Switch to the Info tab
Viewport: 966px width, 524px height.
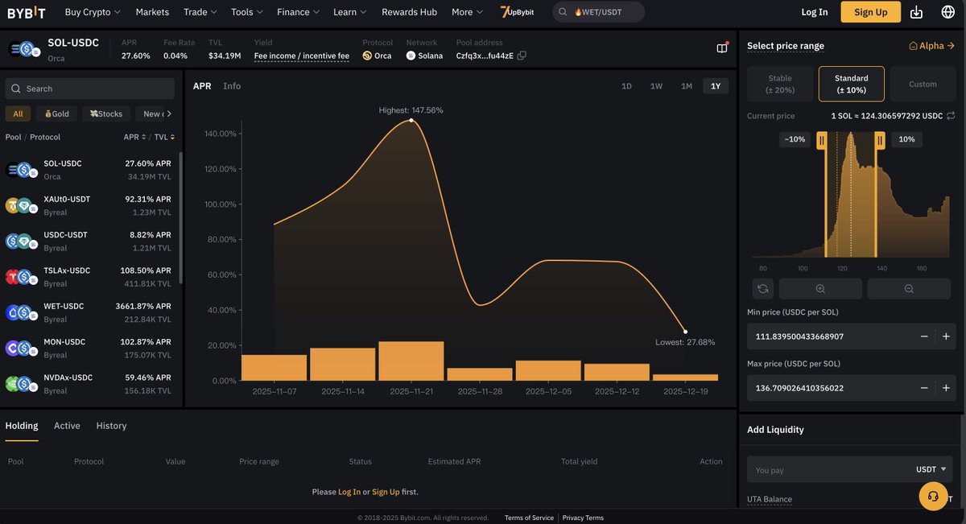coord(232,85)
